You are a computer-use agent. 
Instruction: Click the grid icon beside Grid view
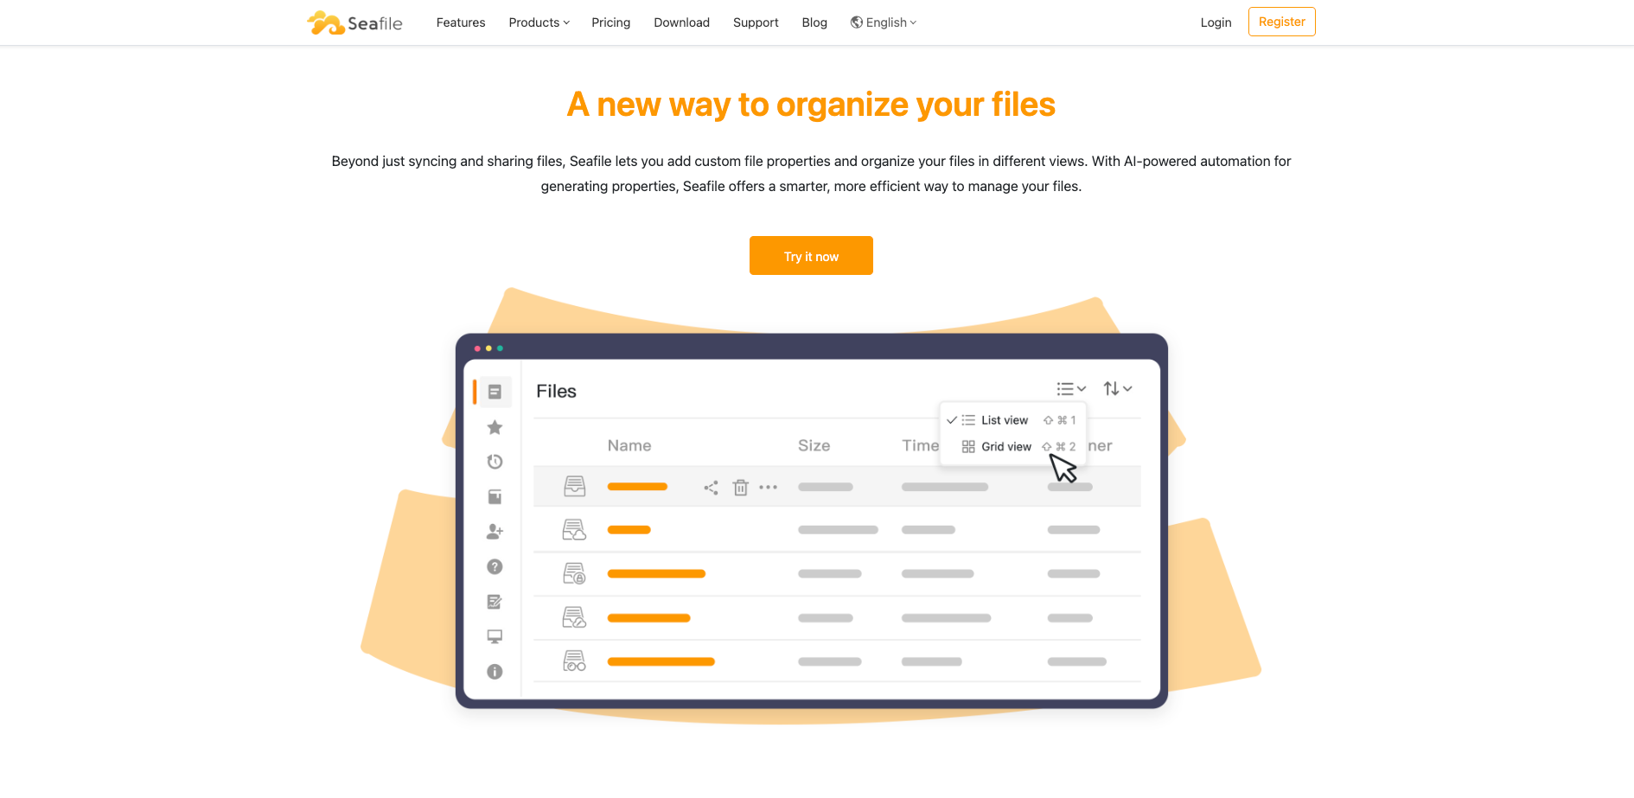click(968, 447)
